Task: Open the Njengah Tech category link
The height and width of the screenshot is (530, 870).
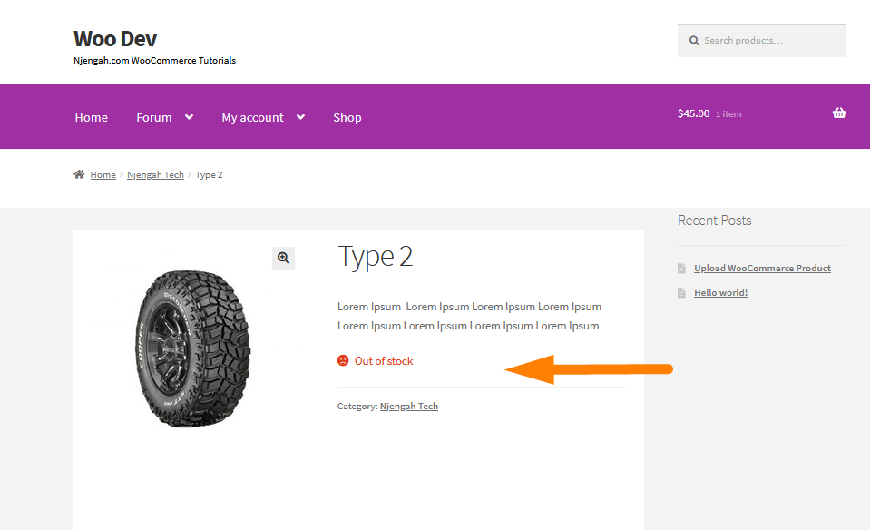Action: tap(409, 407)
